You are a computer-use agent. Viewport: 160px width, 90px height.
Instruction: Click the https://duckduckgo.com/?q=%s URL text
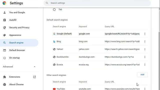pyautogui.click(x=119, y=57)
